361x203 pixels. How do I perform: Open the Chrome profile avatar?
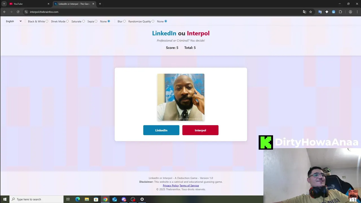click(x=350, y=12)
